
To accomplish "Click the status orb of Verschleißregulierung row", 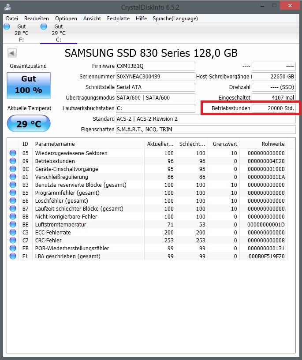I will click(x=13, y=177).
